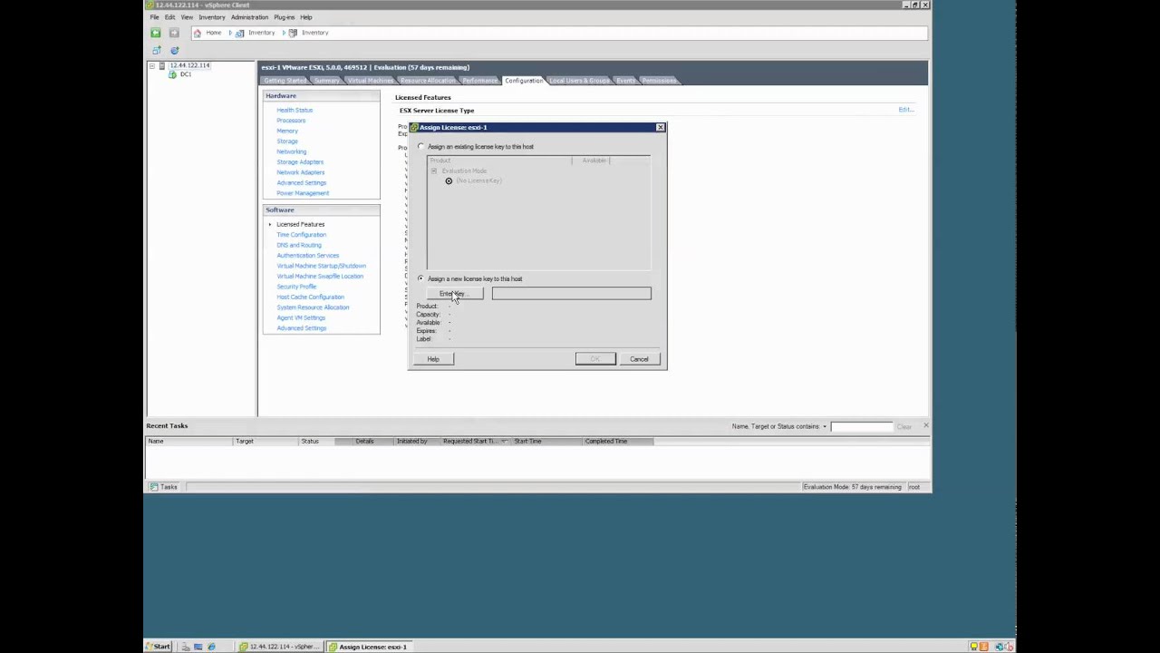Image resolution: width=1160 pixels, height=653 pixels.
Task: Open the View menu
Action: [x=187, y=17]
